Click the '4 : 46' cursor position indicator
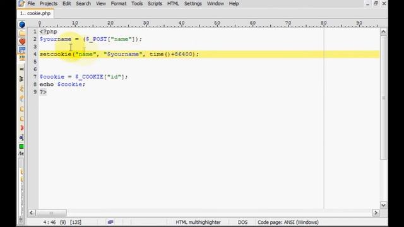 (49, 222)
